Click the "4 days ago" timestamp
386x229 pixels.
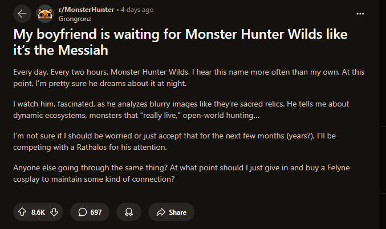tap(137, 10)
